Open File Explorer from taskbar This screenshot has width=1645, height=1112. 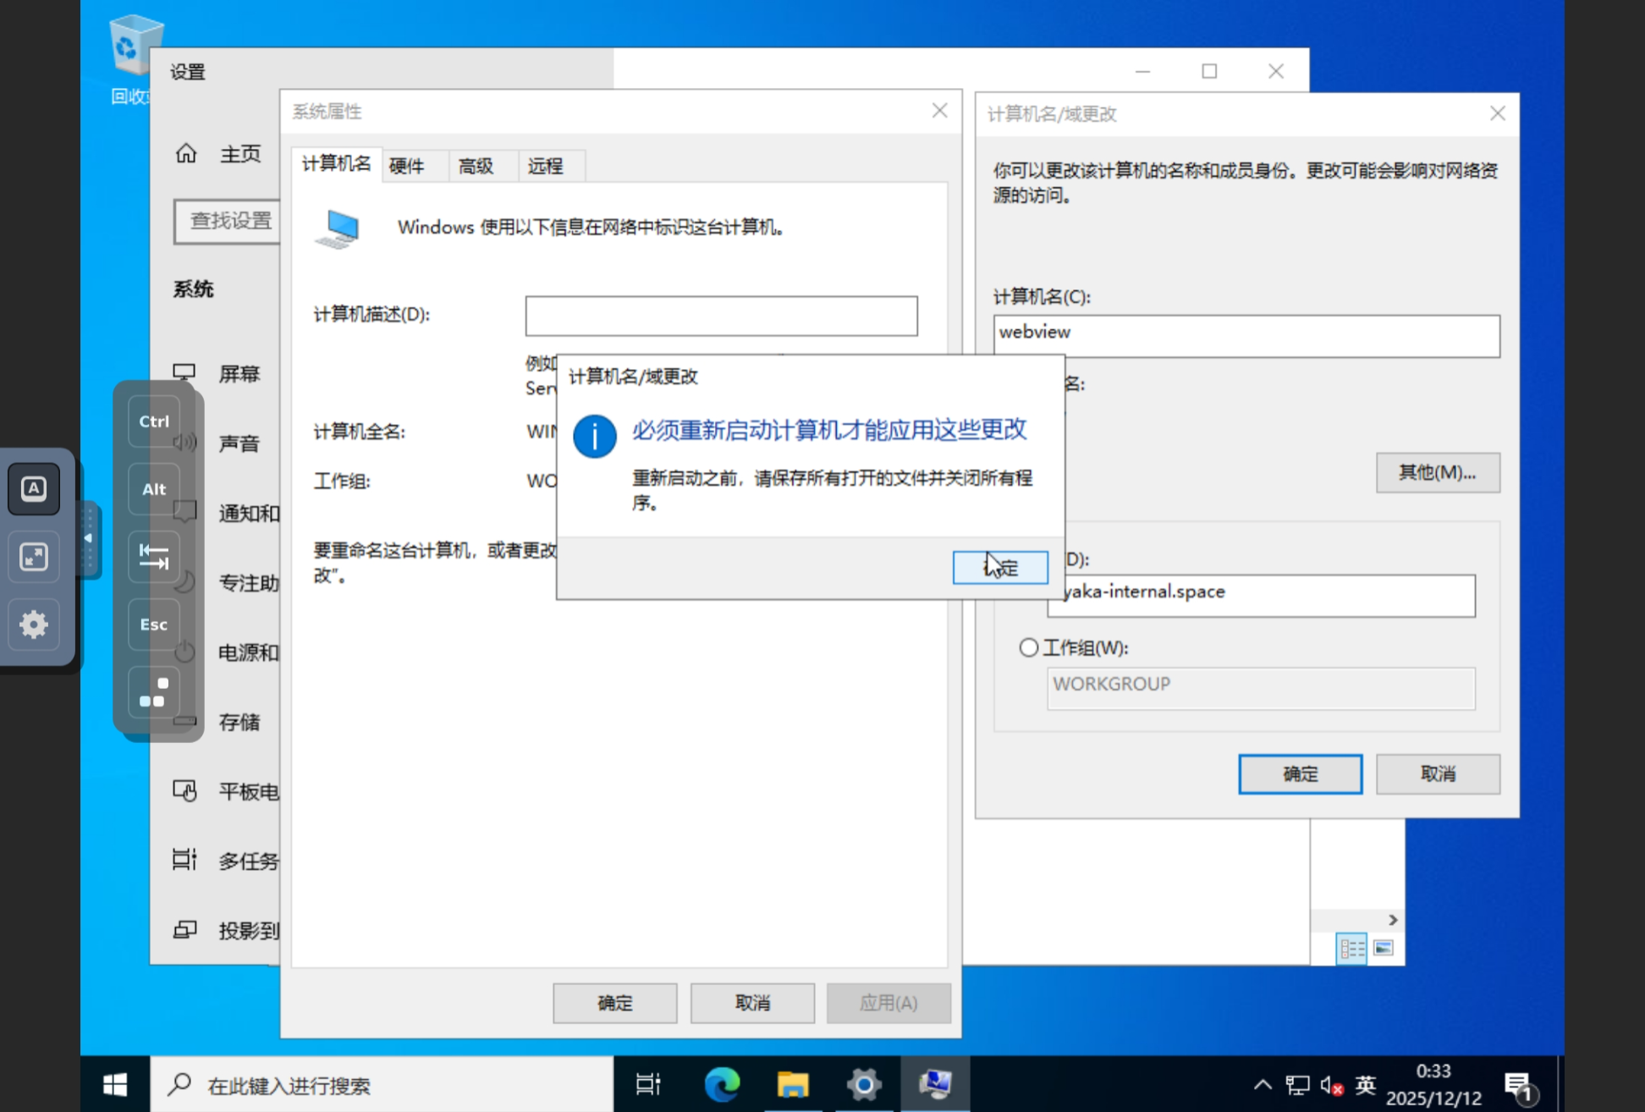click(793, 1084)
